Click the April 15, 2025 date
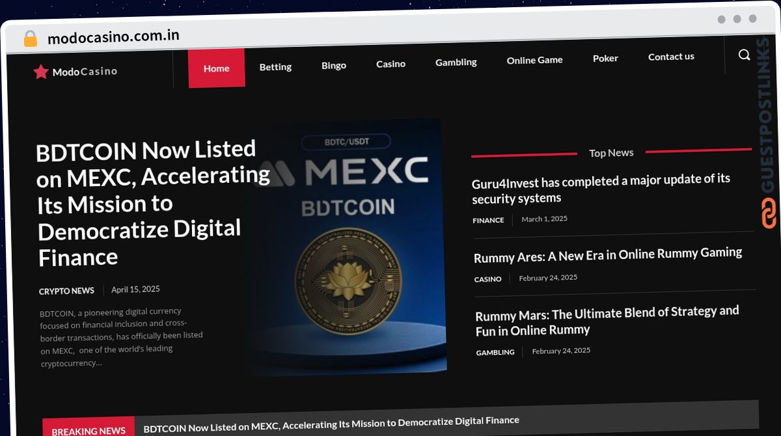 [x=135, y=289]
